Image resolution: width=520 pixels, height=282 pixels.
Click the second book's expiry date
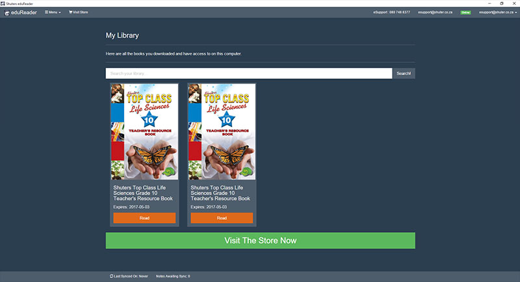click(209, 207)
